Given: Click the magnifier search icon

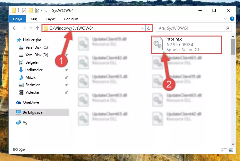Looking at the screenshot, I should (228, 28).
